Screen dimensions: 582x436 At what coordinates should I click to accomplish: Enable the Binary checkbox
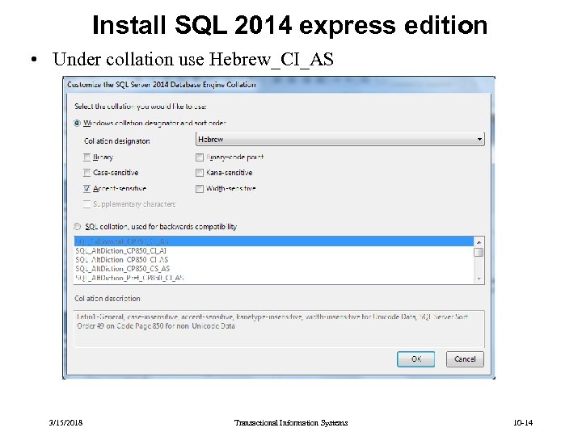(x=86, y=157)
